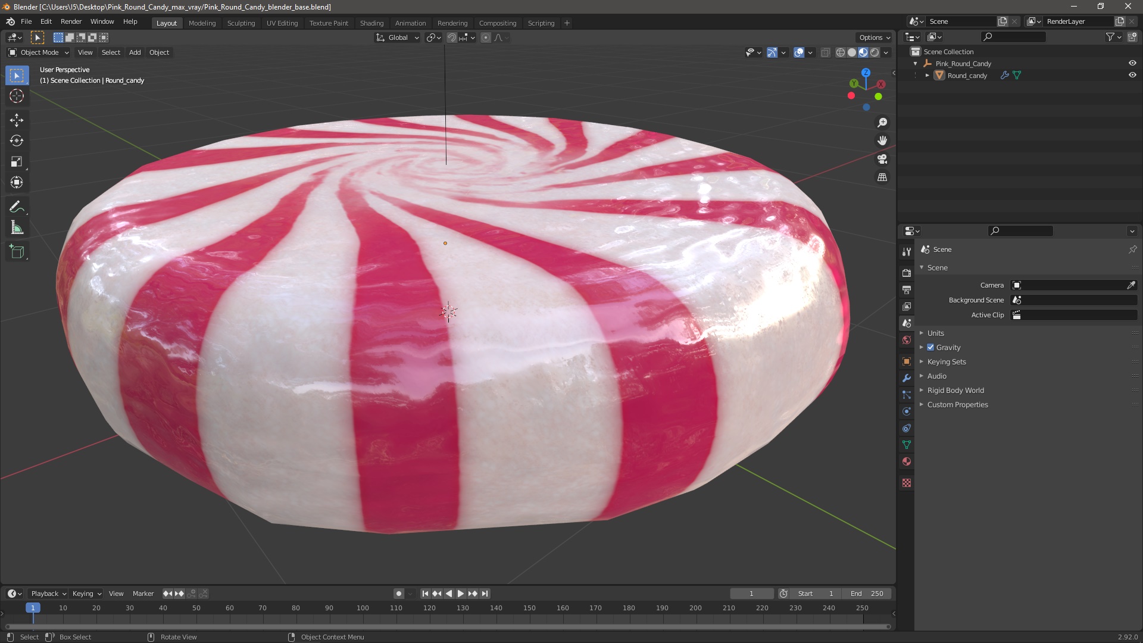Expand the Round_candy tree item
The image size is (1143, 643).
pyautogui.click(x=927, y=75)
